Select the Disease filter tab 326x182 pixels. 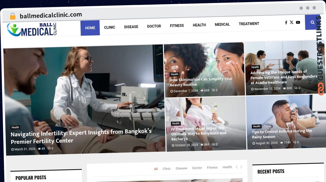click(181, 168)
